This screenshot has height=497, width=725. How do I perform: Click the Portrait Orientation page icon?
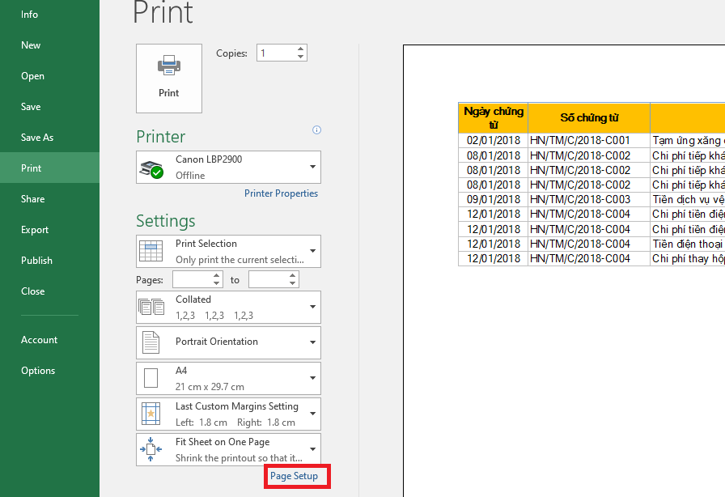(x=151, y=342)
